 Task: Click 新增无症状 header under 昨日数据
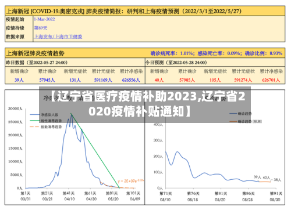coord(75,71)
